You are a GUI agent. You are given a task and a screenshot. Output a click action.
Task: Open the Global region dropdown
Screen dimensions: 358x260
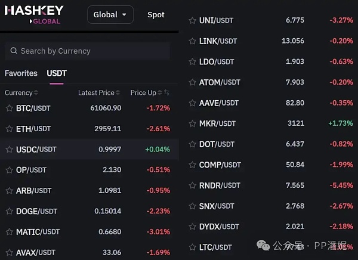[x=110, y=15]
